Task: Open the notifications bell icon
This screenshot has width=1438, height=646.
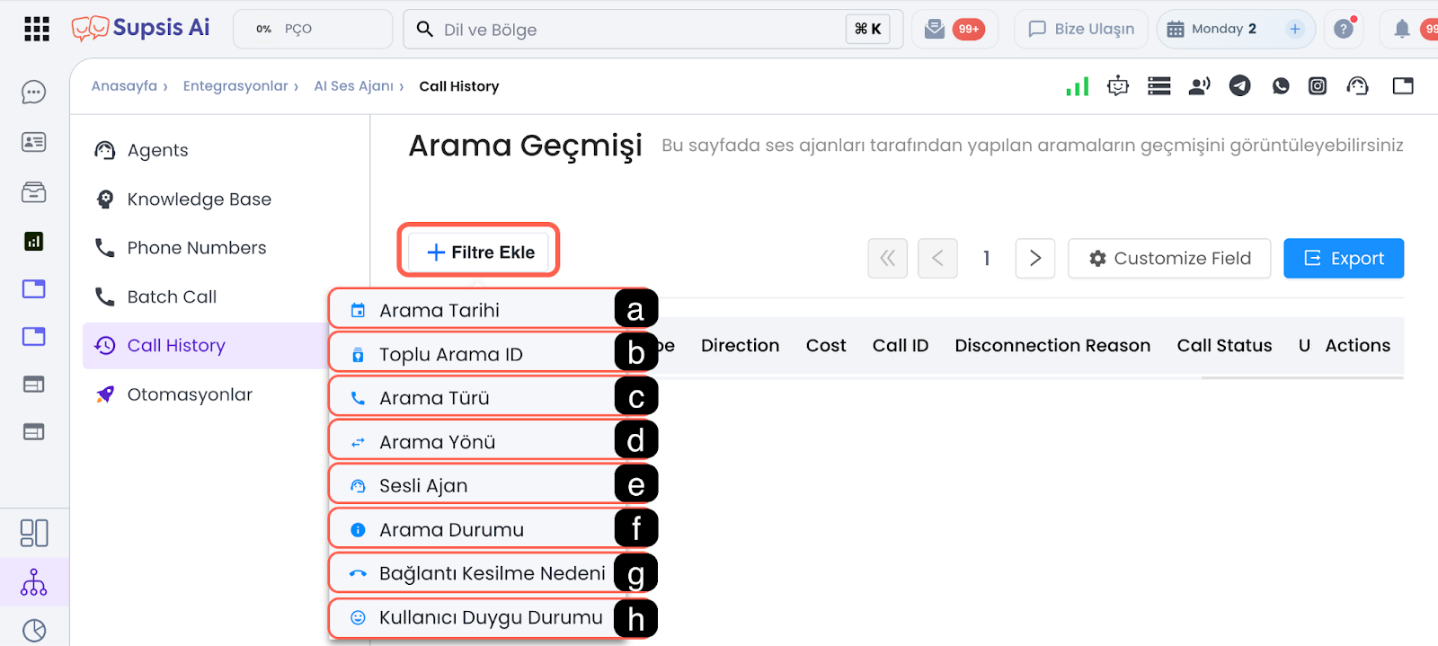Action: [1401, 29]
